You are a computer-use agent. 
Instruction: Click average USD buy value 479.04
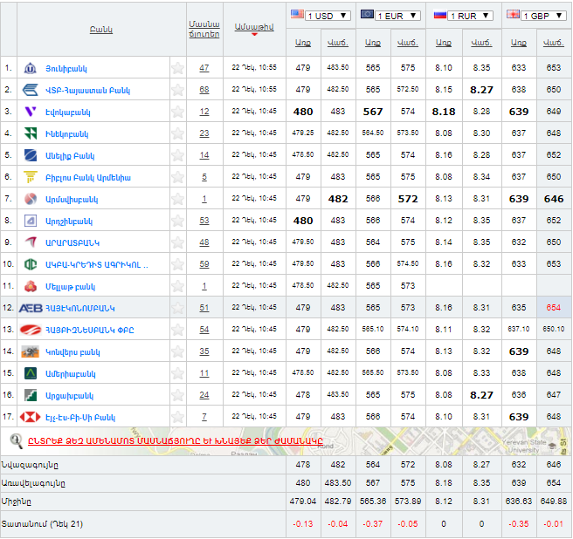coord(302,501)
